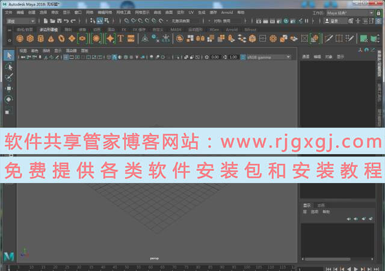Click the exposure value field showing 0.00
Screen dimensions: 385x271
[x=215, y=57]
